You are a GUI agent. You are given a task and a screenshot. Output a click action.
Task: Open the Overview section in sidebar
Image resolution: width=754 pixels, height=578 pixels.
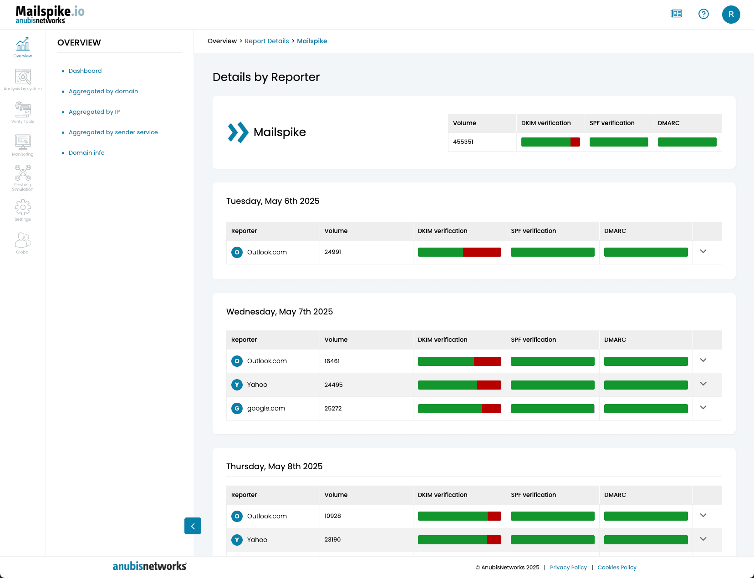point(23,47)
